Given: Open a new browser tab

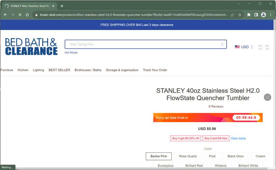Looking at the screenshot, I should point(62,6).
